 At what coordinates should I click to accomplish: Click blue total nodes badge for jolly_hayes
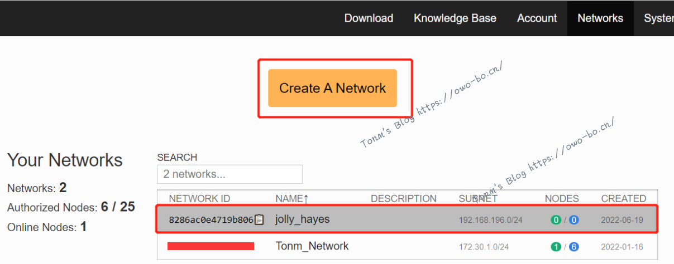coord(573,220)
